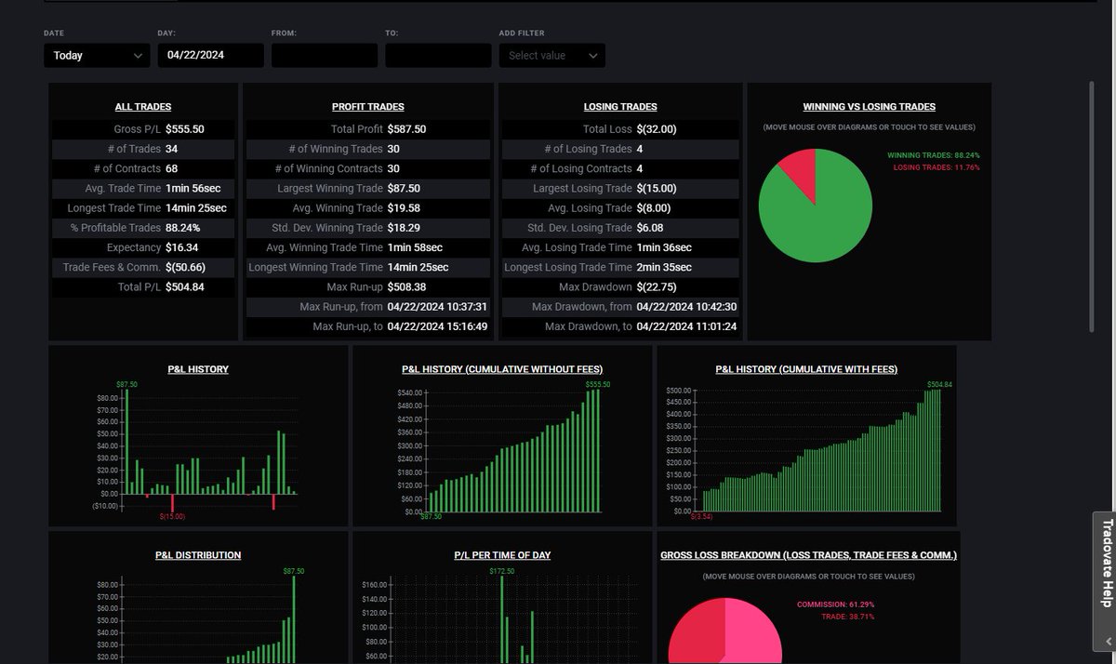1116x664 pixels.
Task: Click the P/L Per Time of Day title
Action: [x=502, y=555]
